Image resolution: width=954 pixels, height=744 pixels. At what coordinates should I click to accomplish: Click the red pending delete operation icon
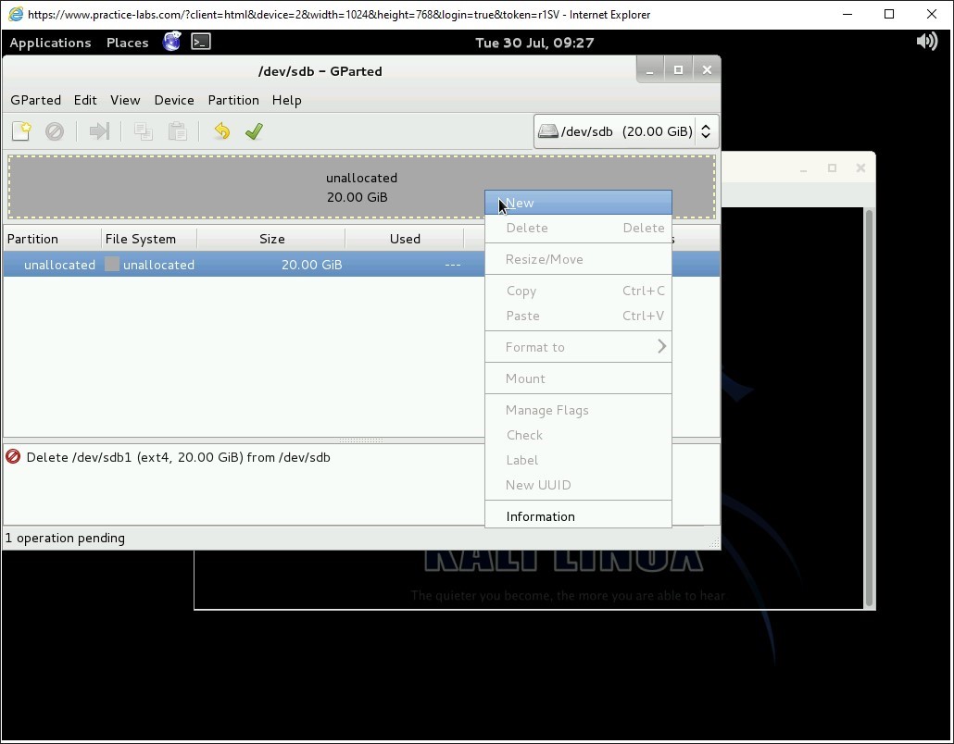[14, 457]
